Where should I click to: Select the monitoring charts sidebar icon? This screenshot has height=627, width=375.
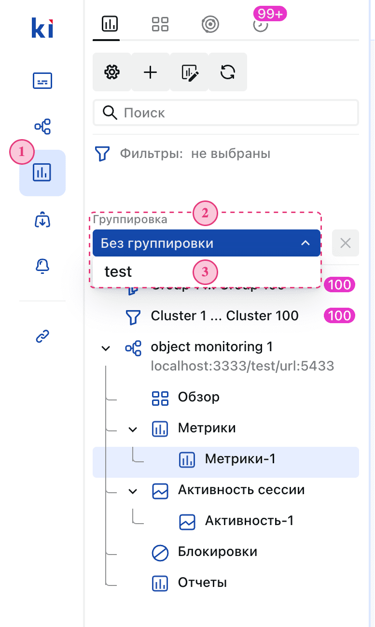(42, 172)
